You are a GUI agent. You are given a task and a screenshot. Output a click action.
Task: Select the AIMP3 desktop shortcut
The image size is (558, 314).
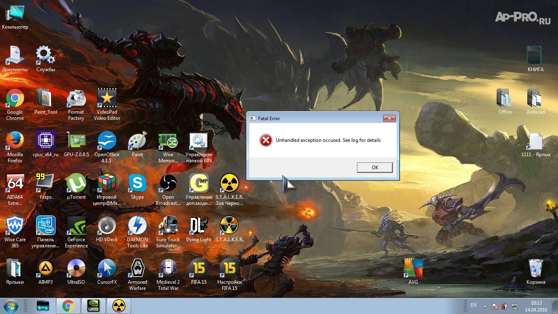(46, 272)
